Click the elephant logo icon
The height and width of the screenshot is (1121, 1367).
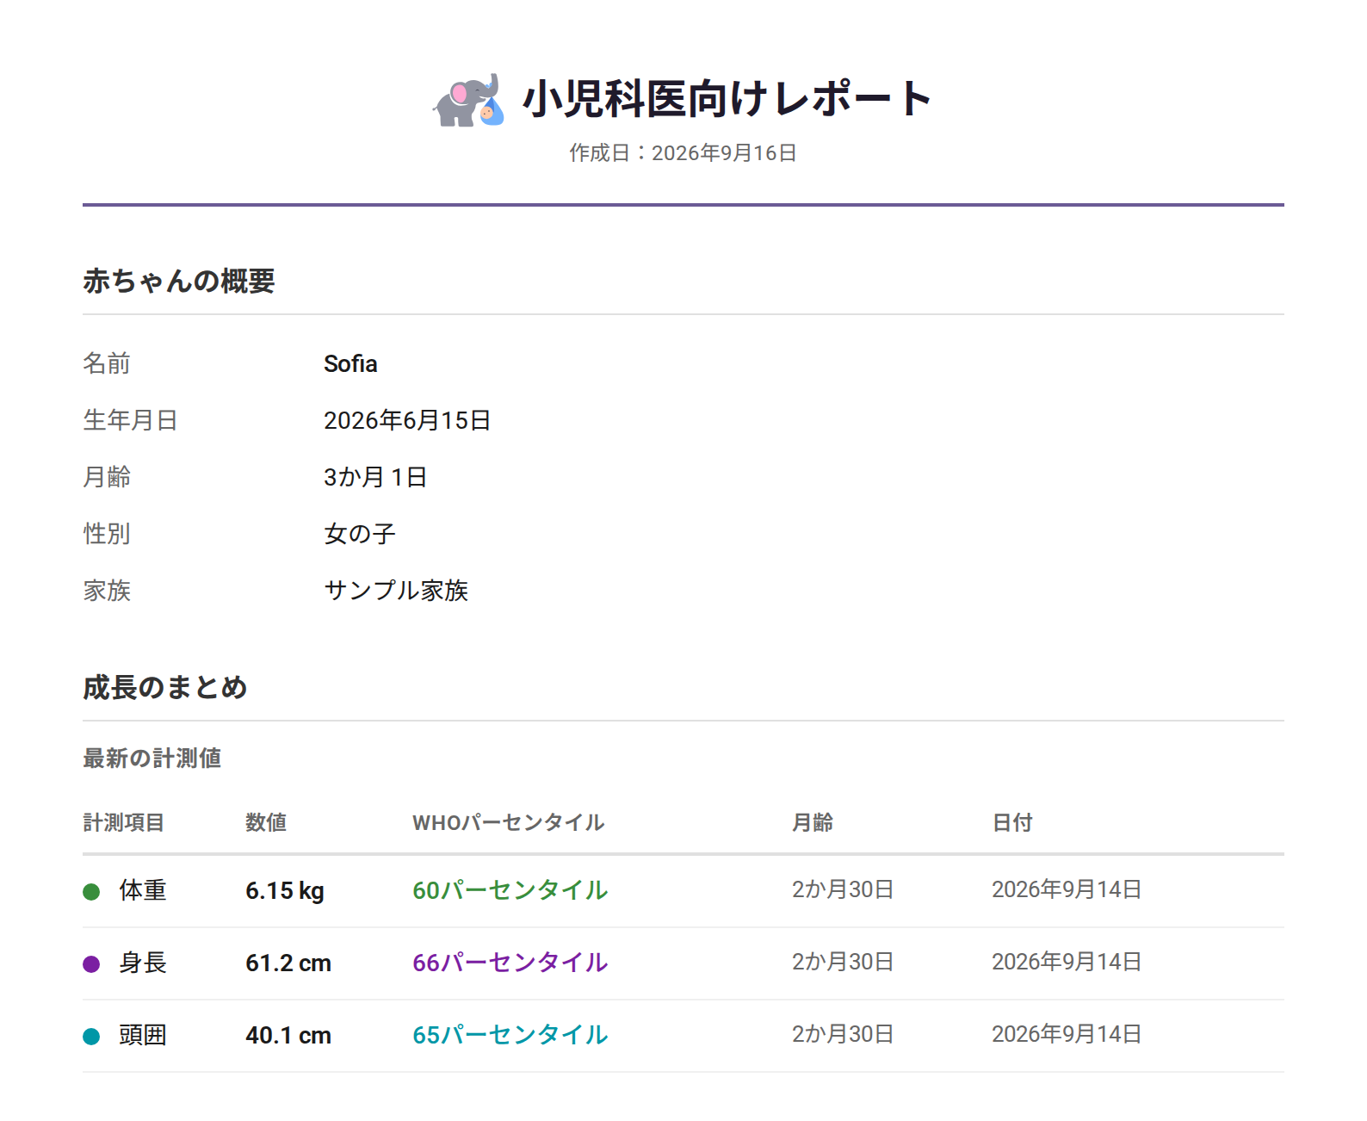coord(468,100)
